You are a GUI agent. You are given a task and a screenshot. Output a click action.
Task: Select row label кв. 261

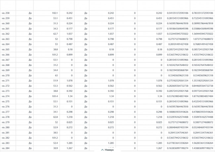coord(6,29)
